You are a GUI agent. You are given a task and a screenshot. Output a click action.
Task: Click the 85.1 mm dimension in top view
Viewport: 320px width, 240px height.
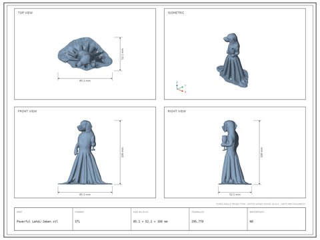(x=85, y=81)
